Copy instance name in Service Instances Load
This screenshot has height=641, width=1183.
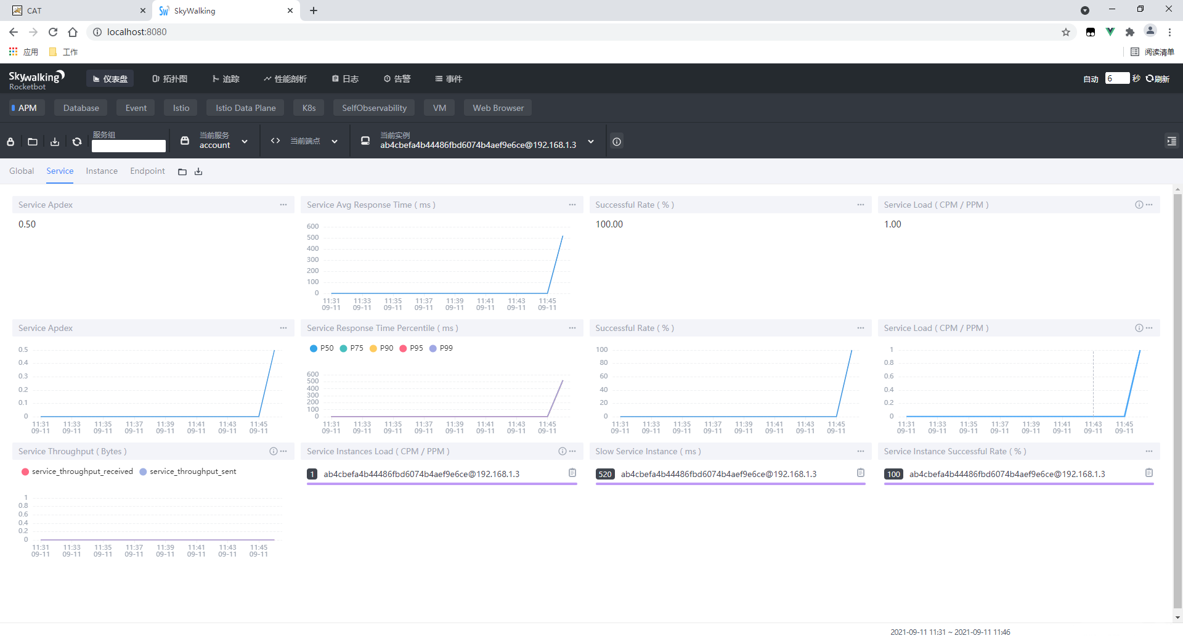click(x=572, y=473)
